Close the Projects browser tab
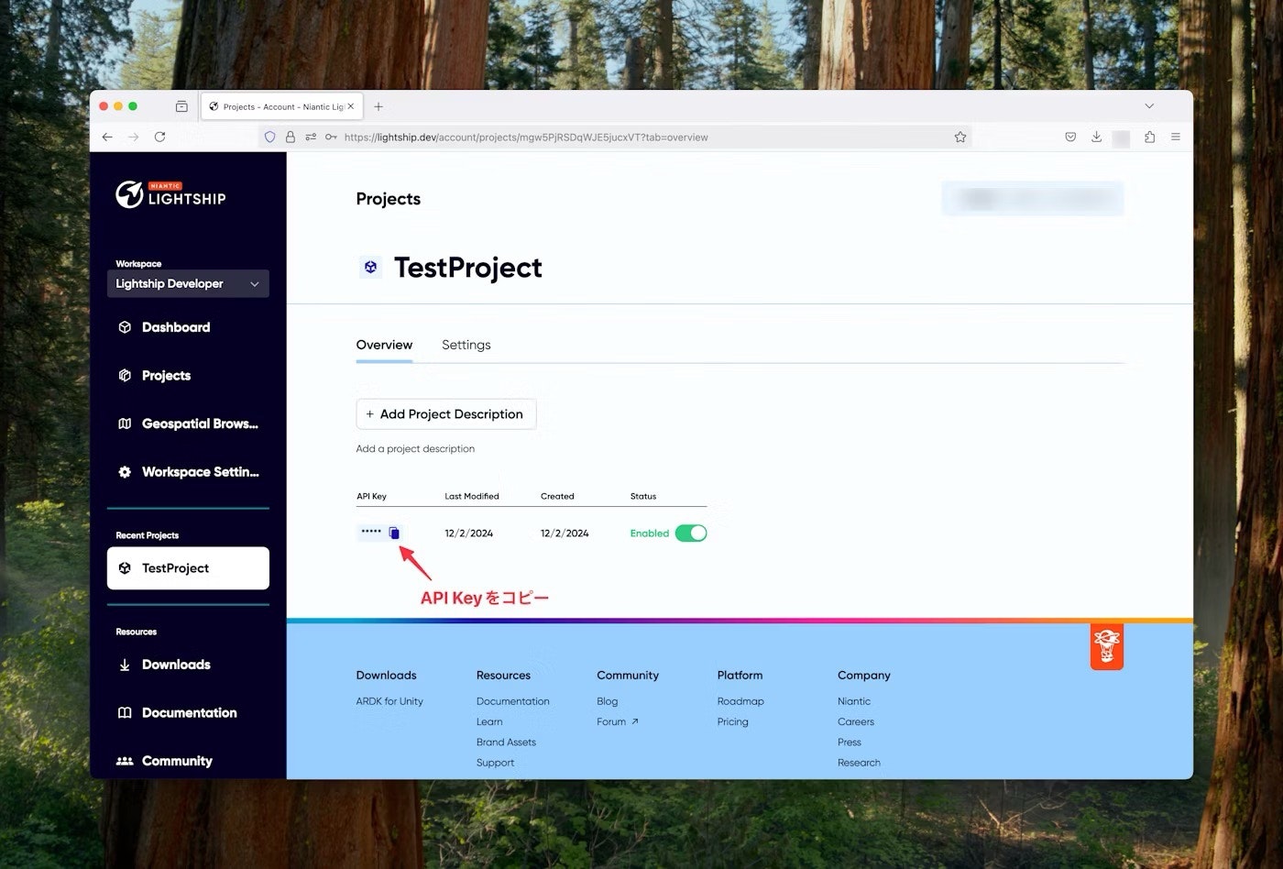The height and width of the screenshot is (869, 1283). pyautogui.click(x=350, y=106)
